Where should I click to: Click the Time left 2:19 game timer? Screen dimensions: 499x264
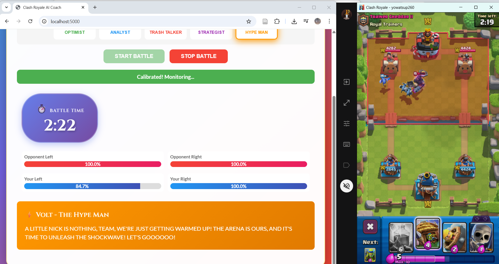487,20
